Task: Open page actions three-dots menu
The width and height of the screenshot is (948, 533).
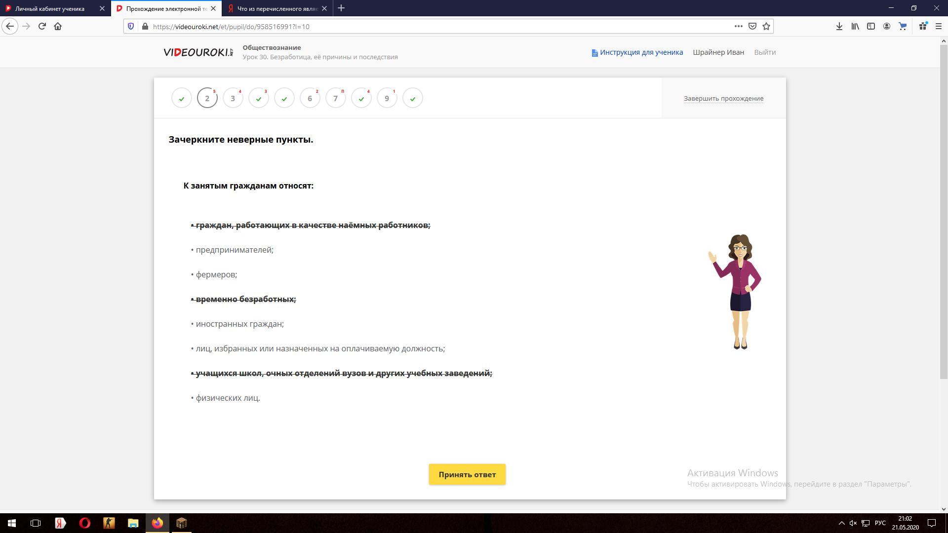Action: pos(738,26)
